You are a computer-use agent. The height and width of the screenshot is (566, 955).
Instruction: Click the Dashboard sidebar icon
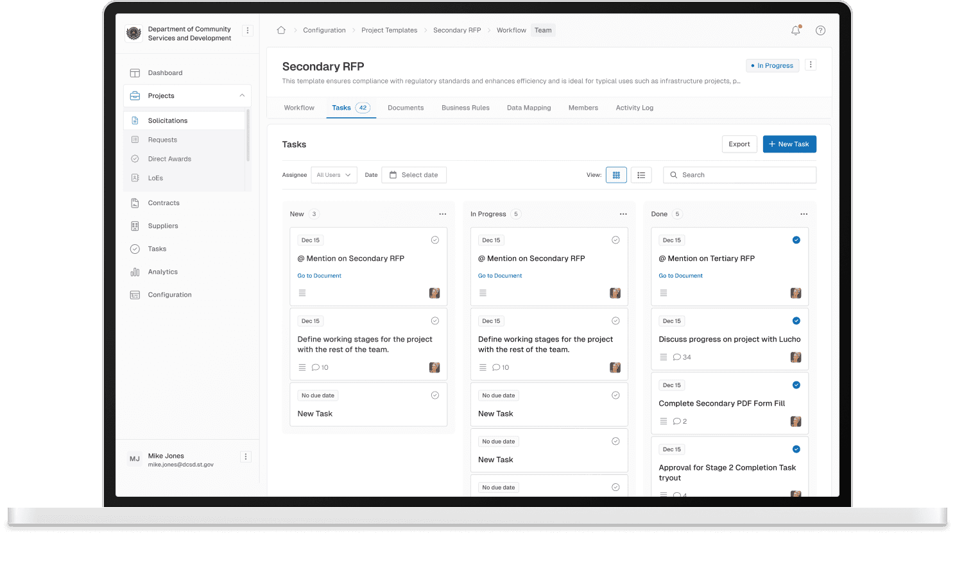tap(135, 73)
